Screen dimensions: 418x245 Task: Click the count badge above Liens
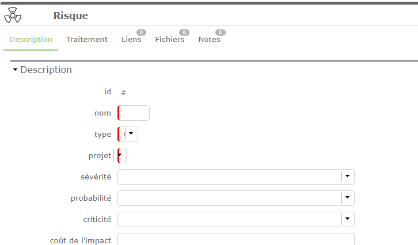click(141, 32)
